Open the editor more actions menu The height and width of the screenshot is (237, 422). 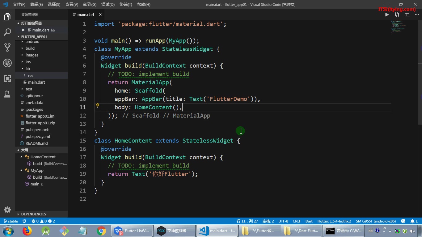tap(416, 15)
